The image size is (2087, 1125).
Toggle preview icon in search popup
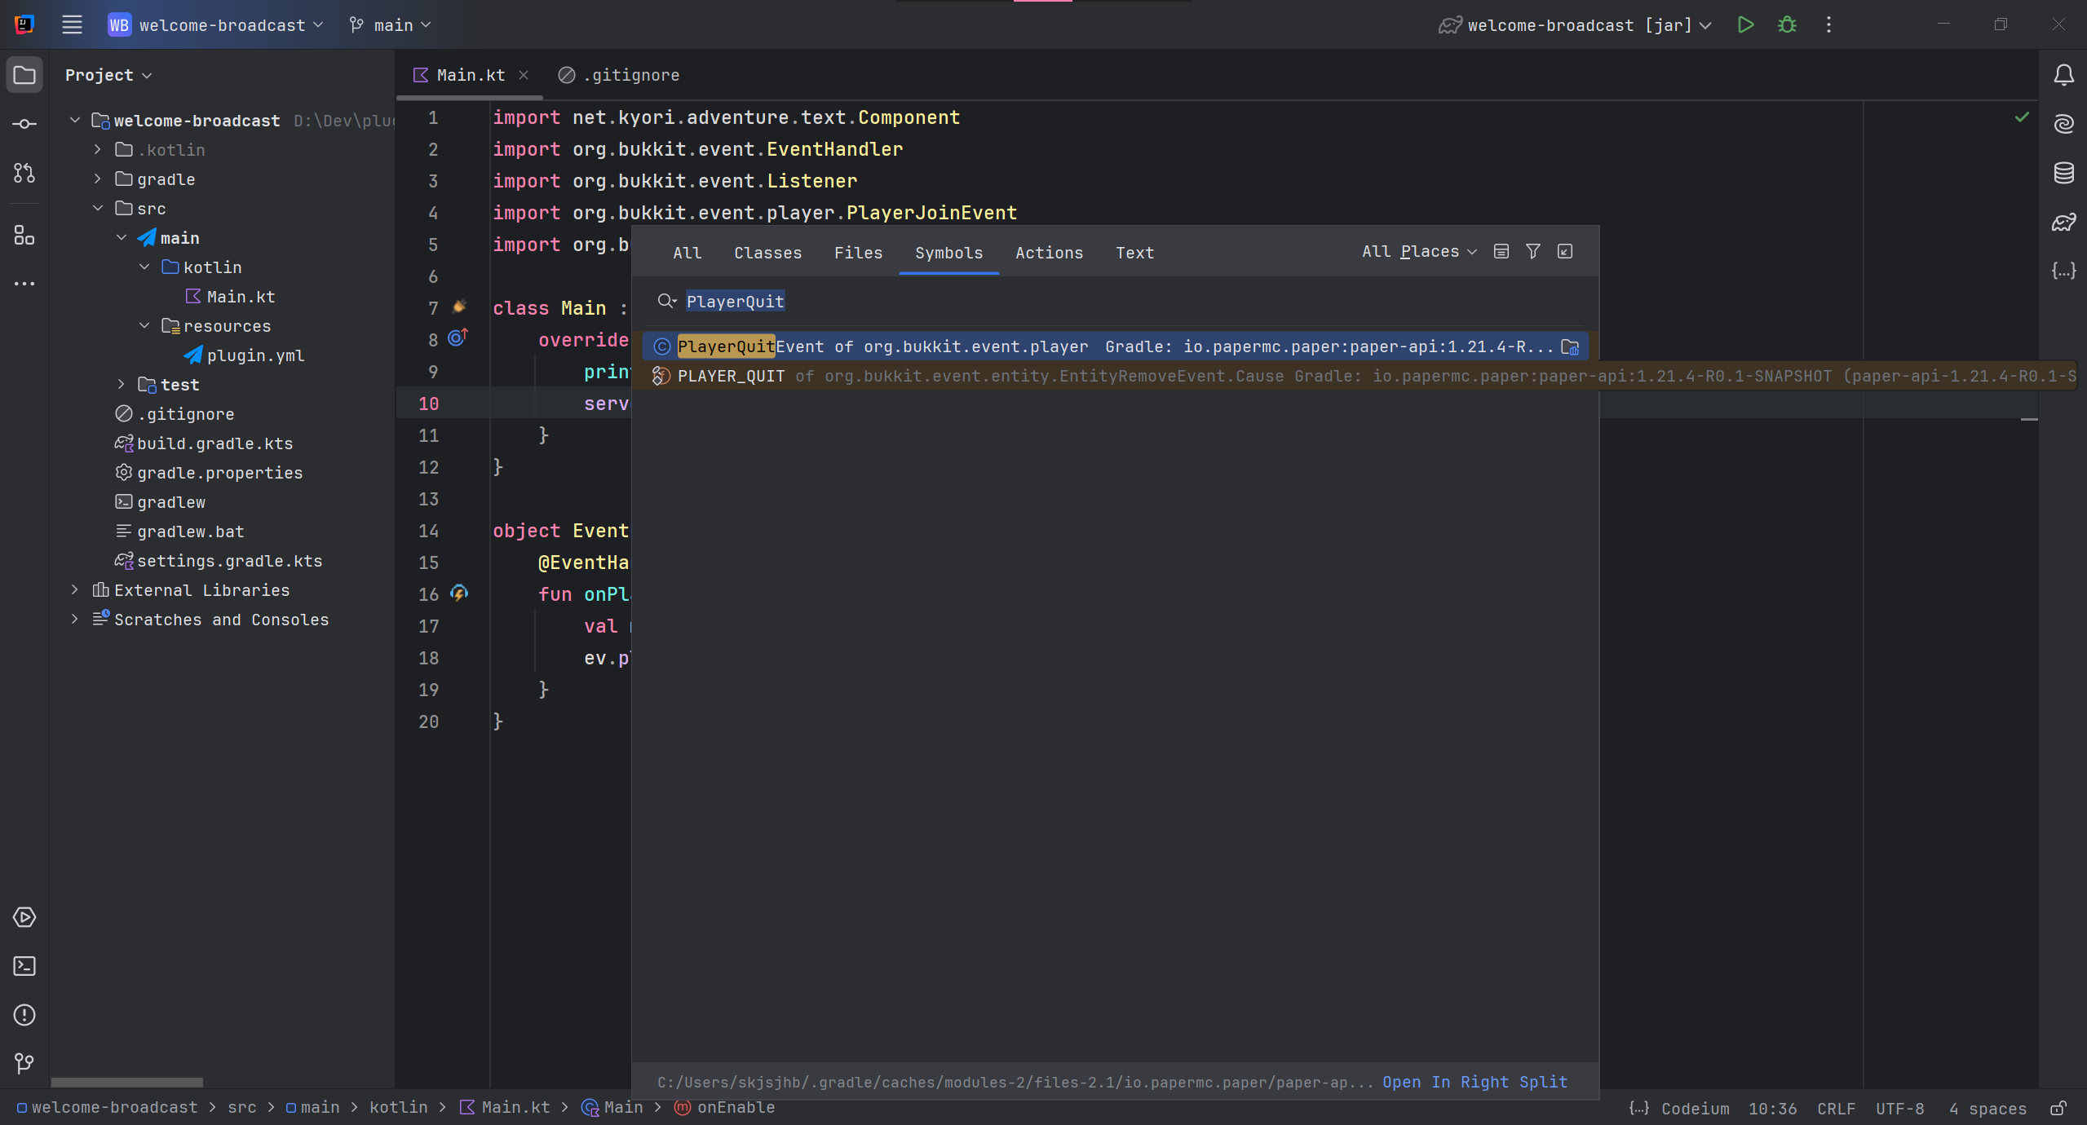tap(1501, 251)
